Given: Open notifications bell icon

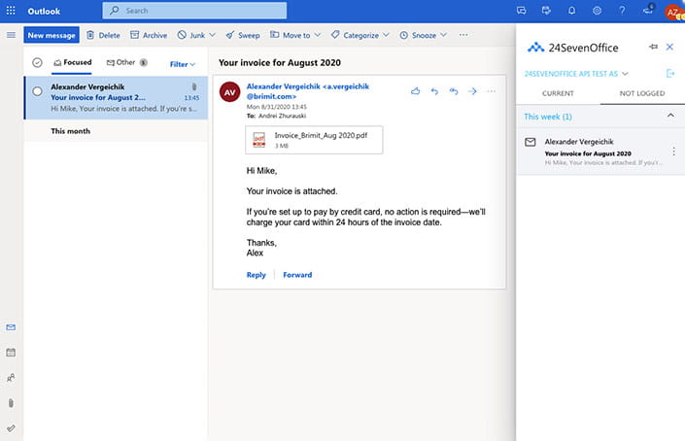Looking at the screenshot, I should (x=571, y=11).
